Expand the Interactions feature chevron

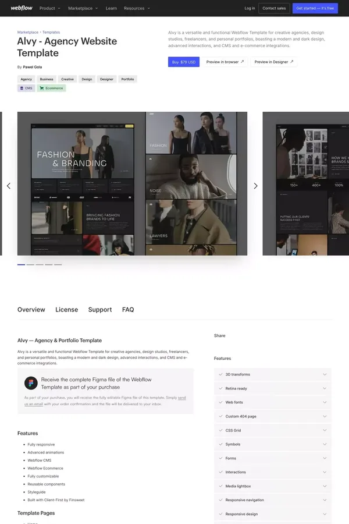[x=325, y=472]
